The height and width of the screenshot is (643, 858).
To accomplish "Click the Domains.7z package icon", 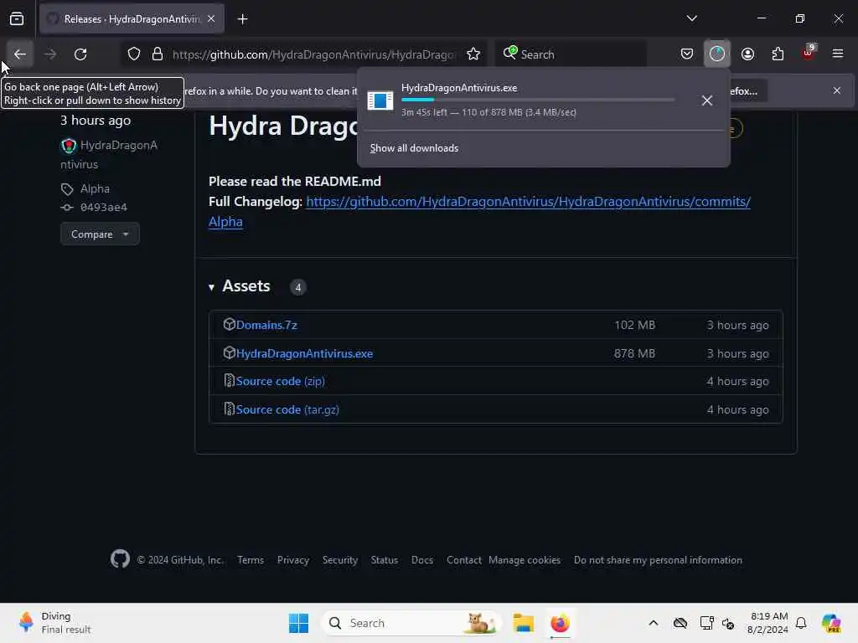I will click(x=230, y=324).
